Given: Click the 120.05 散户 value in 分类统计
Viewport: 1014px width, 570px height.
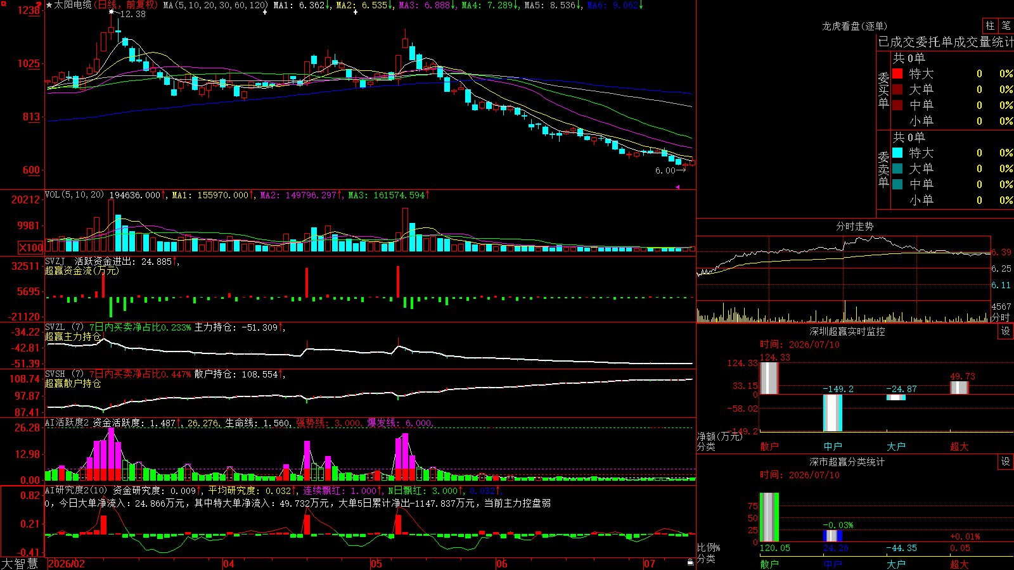Looking at the screenshot, I should click(x=776, y=548).
